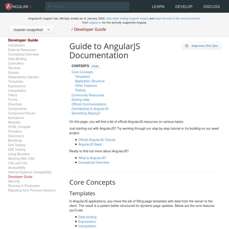Open Component Router in the sidebar

point(22,113)
